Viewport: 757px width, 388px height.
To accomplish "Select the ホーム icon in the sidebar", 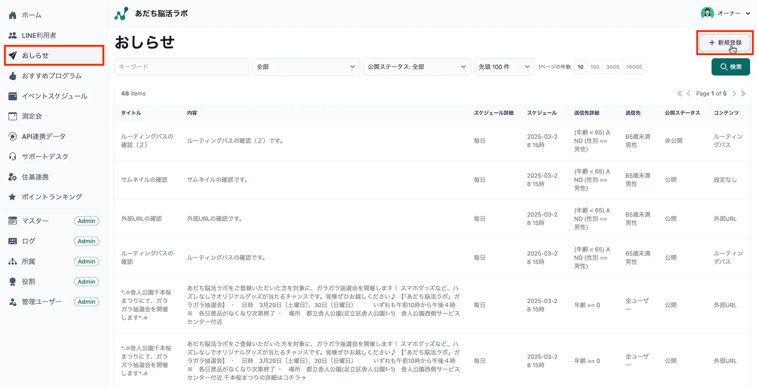I will [x=13, y=15].
